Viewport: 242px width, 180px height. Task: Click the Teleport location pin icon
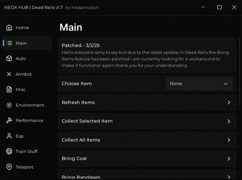coord(9,167)
